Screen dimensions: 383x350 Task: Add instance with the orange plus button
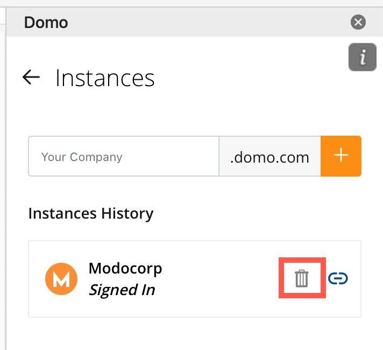point(341,156)
